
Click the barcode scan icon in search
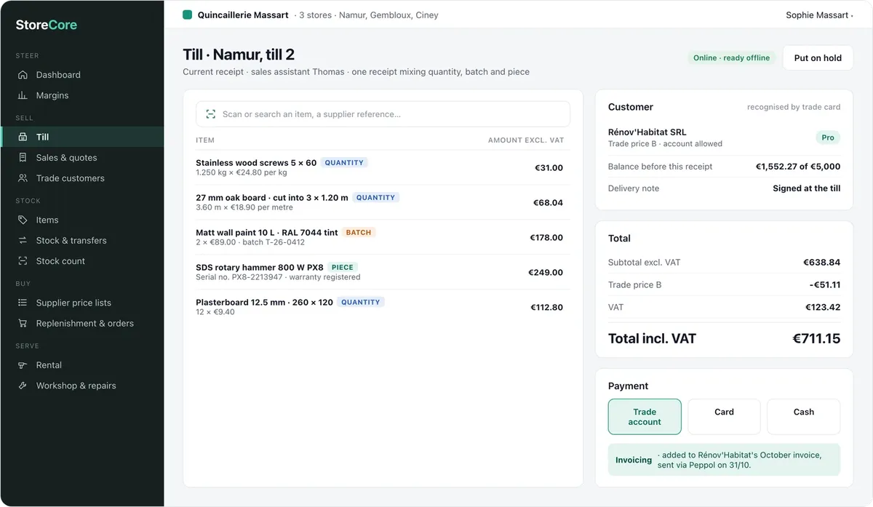211,114
